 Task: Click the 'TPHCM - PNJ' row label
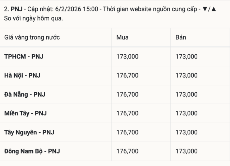click(x=24, y=56)
